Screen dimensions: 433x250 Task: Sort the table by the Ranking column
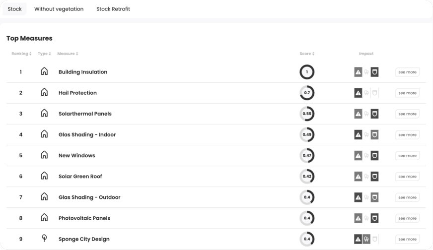click(21, 54)
